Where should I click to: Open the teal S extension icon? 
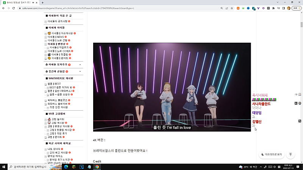(253, 8)
